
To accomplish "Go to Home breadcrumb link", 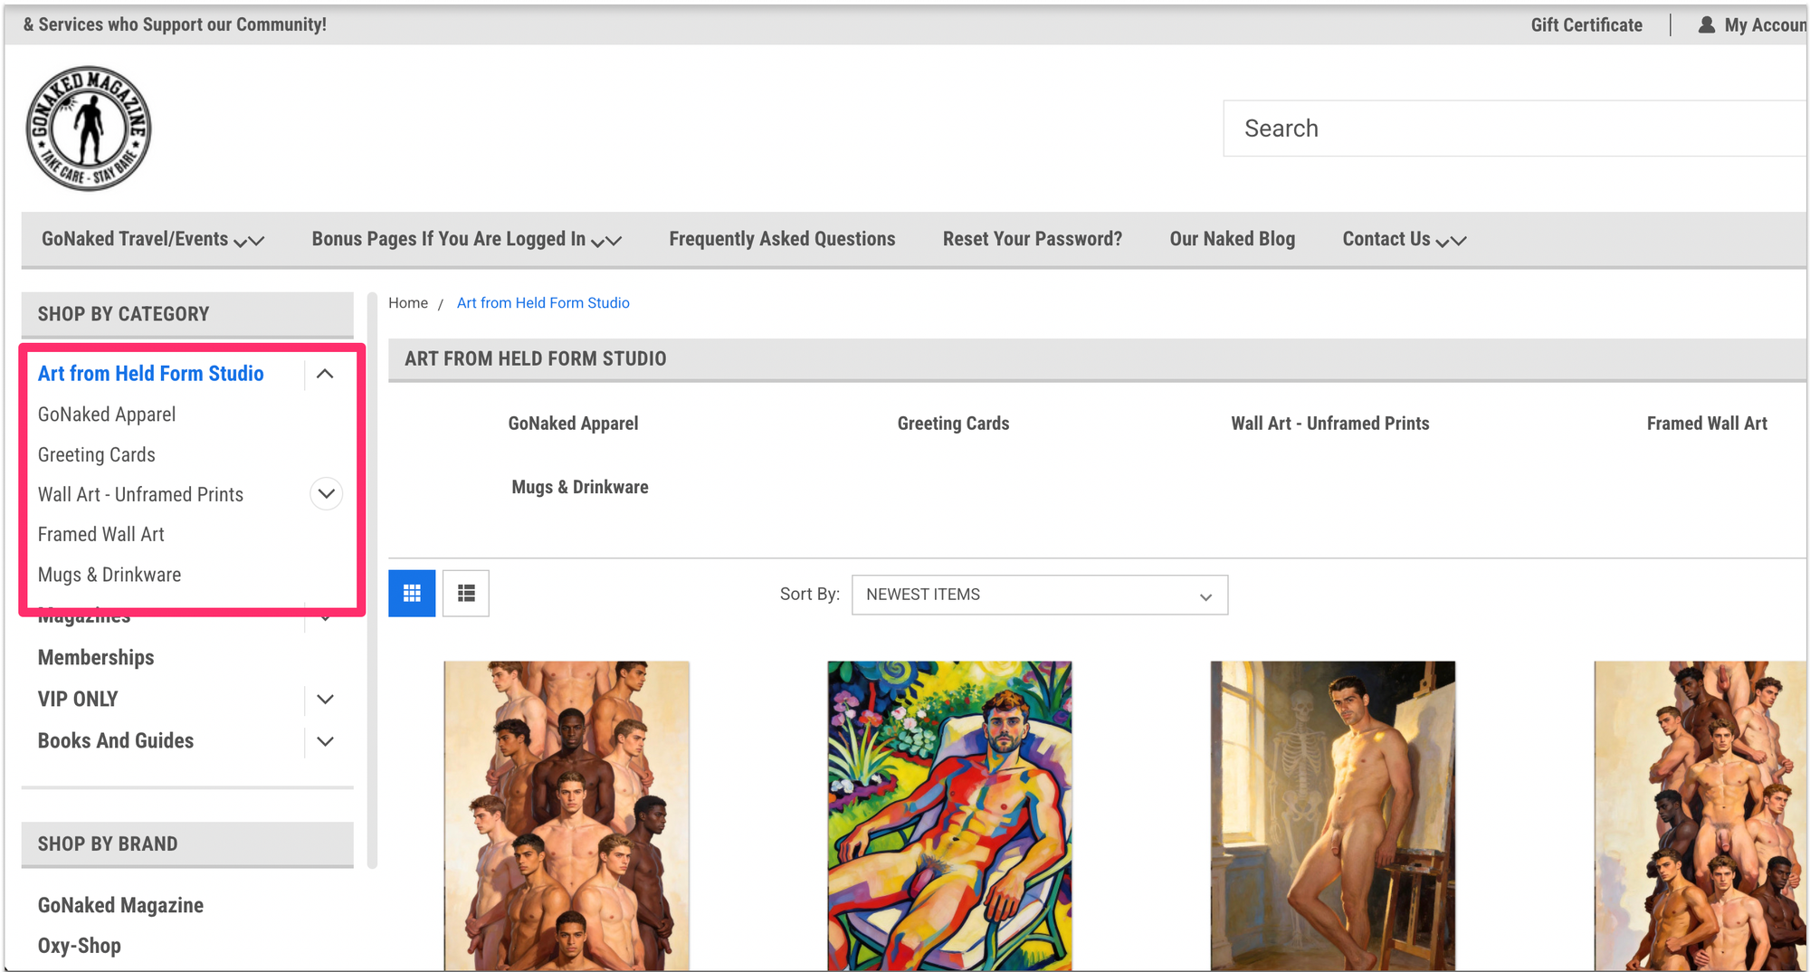I will pyautogui.click(x=408, y=303).
